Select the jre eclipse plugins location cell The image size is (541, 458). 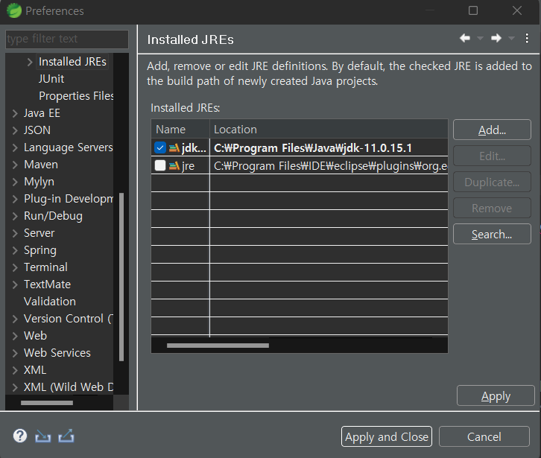329,166
